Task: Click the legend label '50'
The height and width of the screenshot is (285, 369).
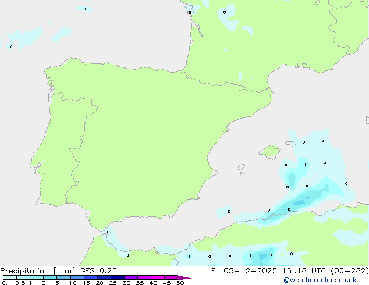Action: pyautogui.click(x=180, y=283)
